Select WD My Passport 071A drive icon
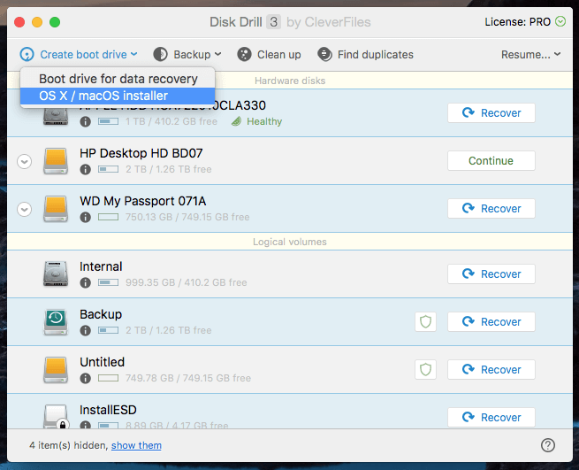Image resolution: width=579 pixels, height=470 pixels. coord(56,209)
